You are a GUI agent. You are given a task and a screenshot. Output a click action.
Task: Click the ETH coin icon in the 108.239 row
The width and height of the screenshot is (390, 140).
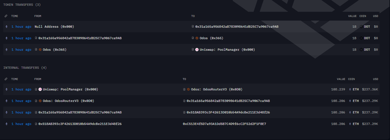(350, 89)
